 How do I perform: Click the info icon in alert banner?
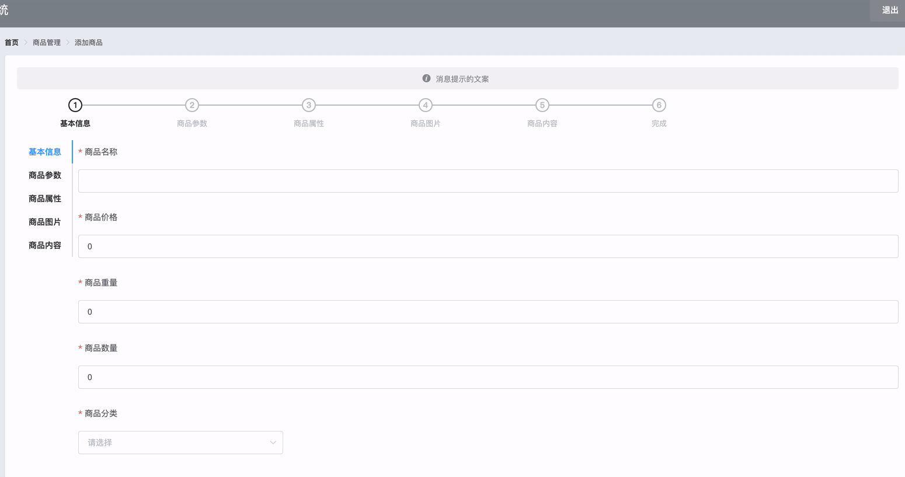[426, 78]
